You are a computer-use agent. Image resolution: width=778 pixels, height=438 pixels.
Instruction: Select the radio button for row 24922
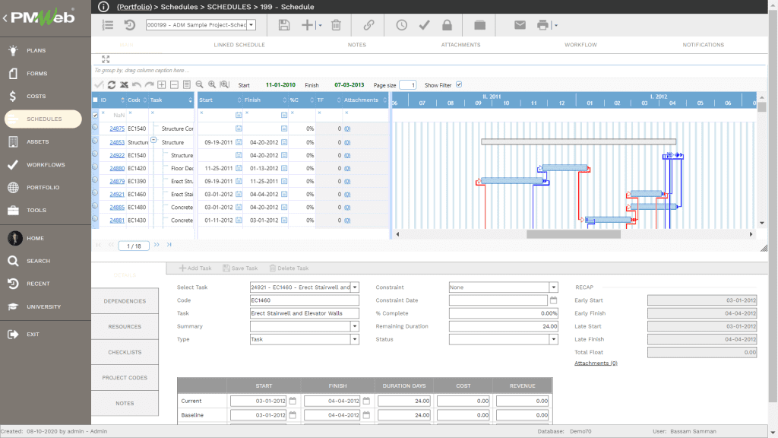(x=95, y=154)
